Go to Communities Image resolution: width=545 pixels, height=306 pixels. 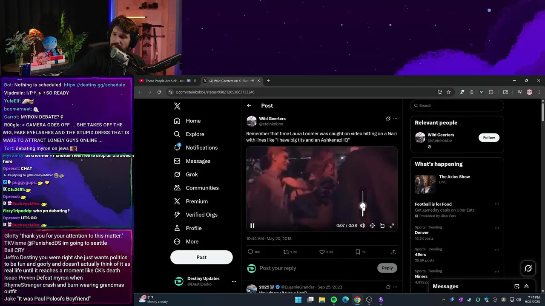click(196, 188)
